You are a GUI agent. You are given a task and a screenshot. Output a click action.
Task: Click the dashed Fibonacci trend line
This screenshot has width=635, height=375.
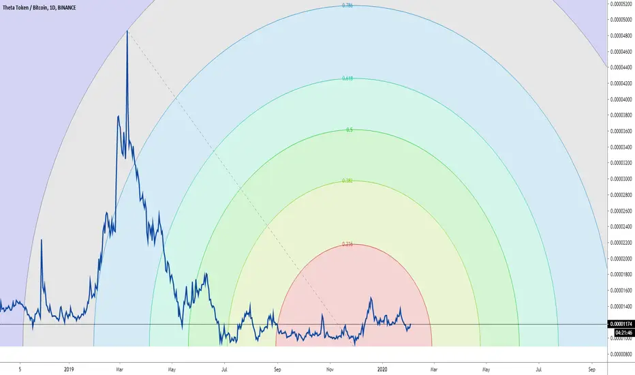241,187
